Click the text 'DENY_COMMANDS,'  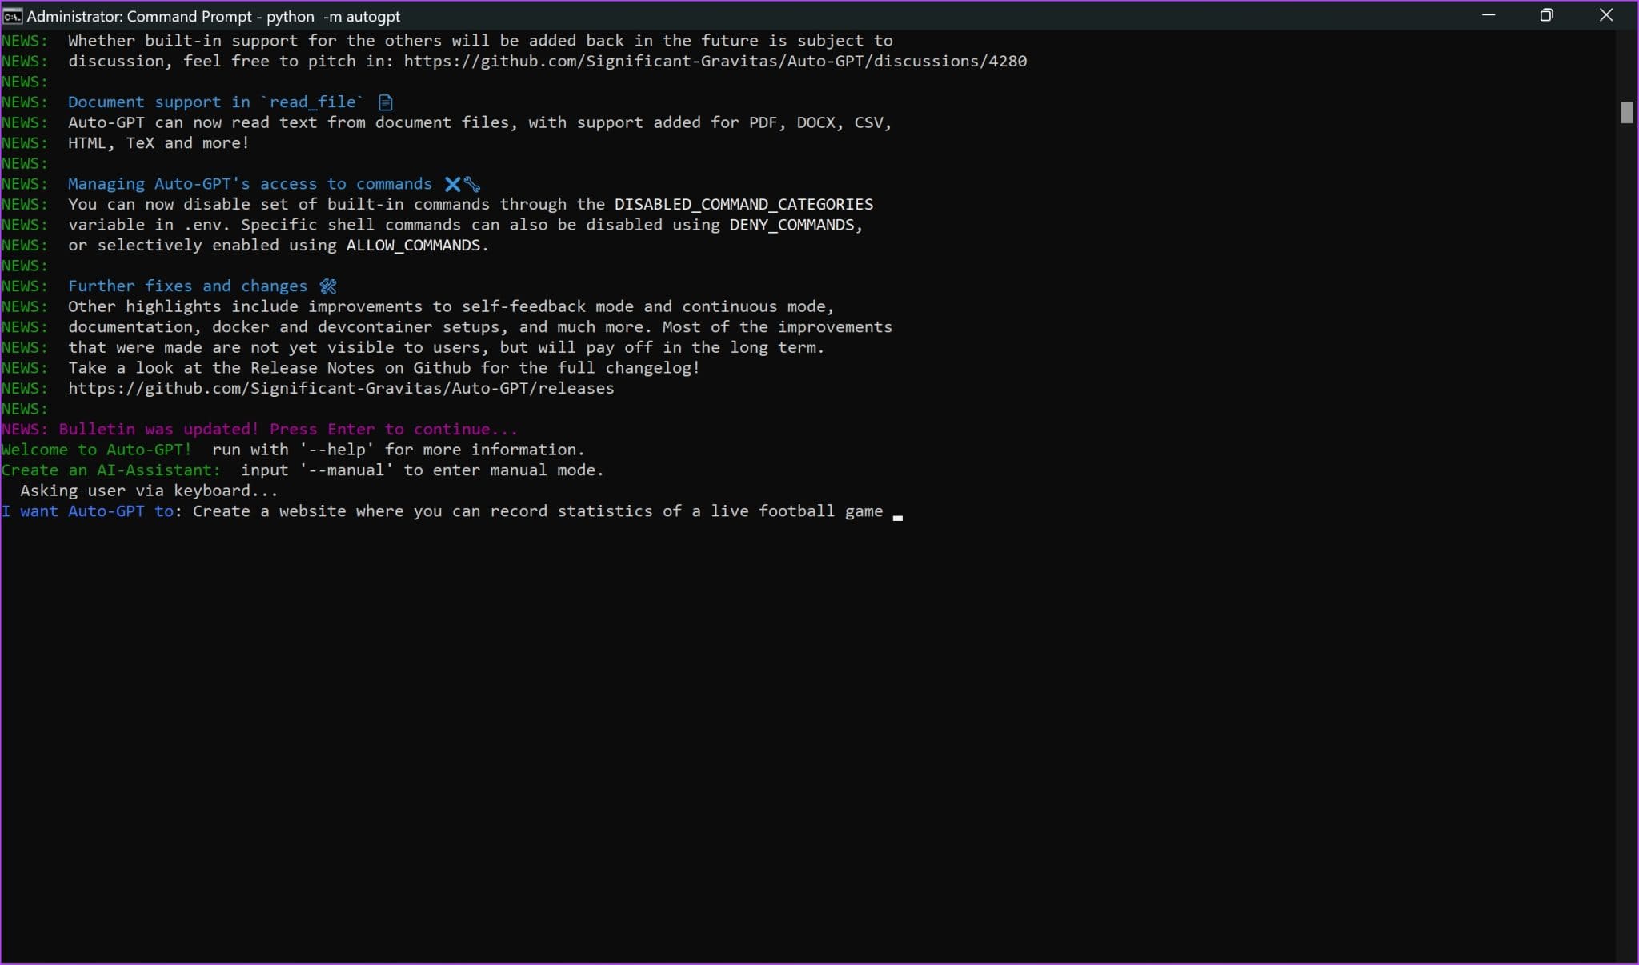click(796, 225)
